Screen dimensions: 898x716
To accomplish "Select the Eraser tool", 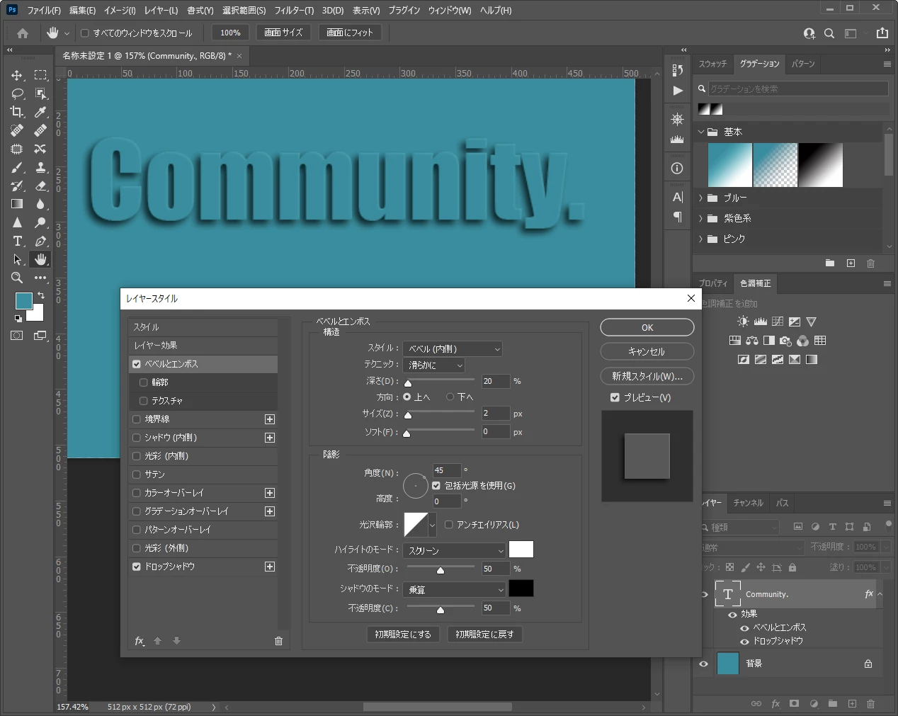I will [x=40, y=186].
